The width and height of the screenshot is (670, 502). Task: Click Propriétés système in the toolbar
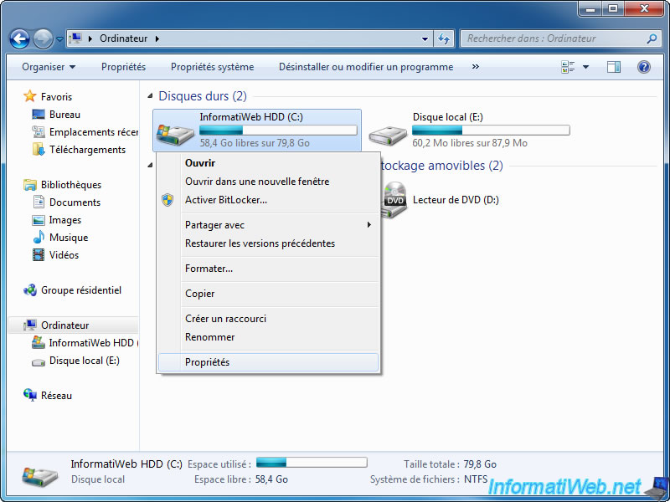point(212,67)
